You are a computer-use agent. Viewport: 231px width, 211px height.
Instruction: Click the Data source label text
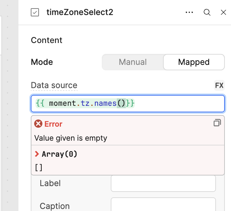(54, 85)
